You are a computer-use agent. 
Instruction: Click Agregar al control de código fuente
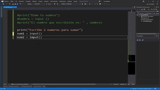tap(142, 89)
